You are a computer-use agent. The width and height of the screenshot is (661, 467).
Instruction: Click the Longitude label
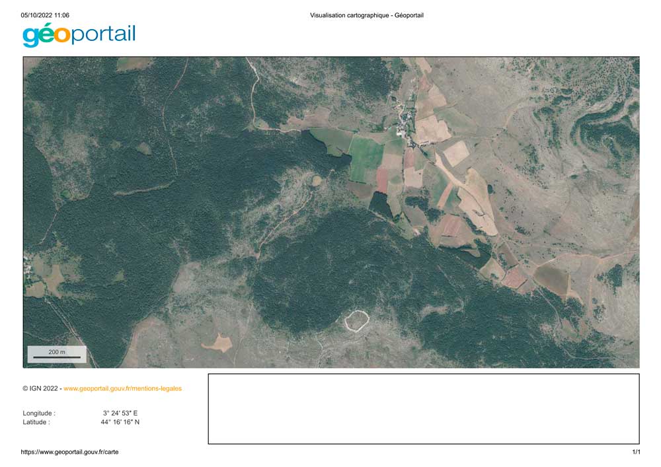click(39, 413)
